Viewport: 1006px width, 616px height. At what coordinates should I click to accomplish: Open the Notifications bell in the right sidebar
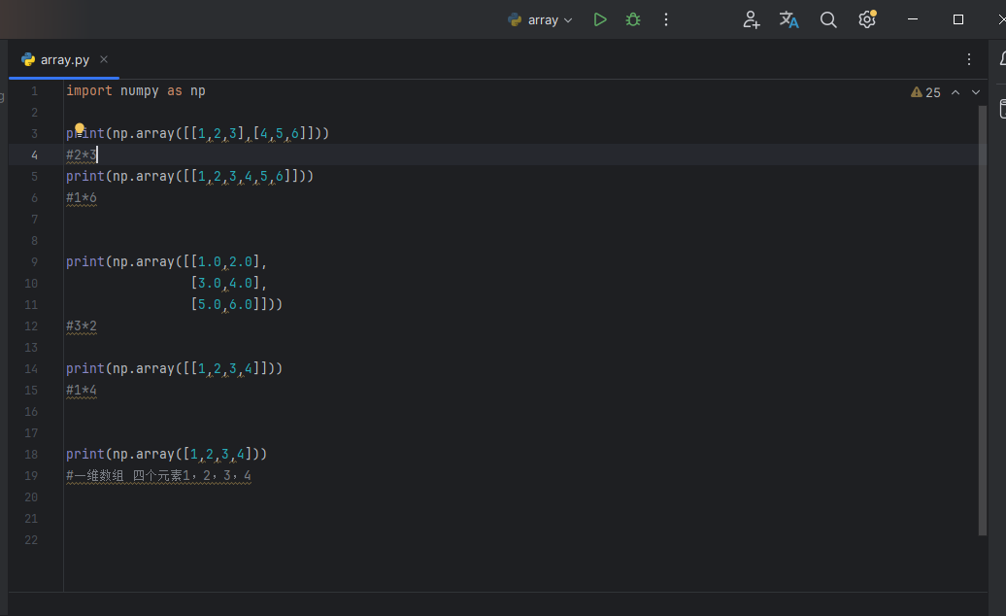point(1002,59)
